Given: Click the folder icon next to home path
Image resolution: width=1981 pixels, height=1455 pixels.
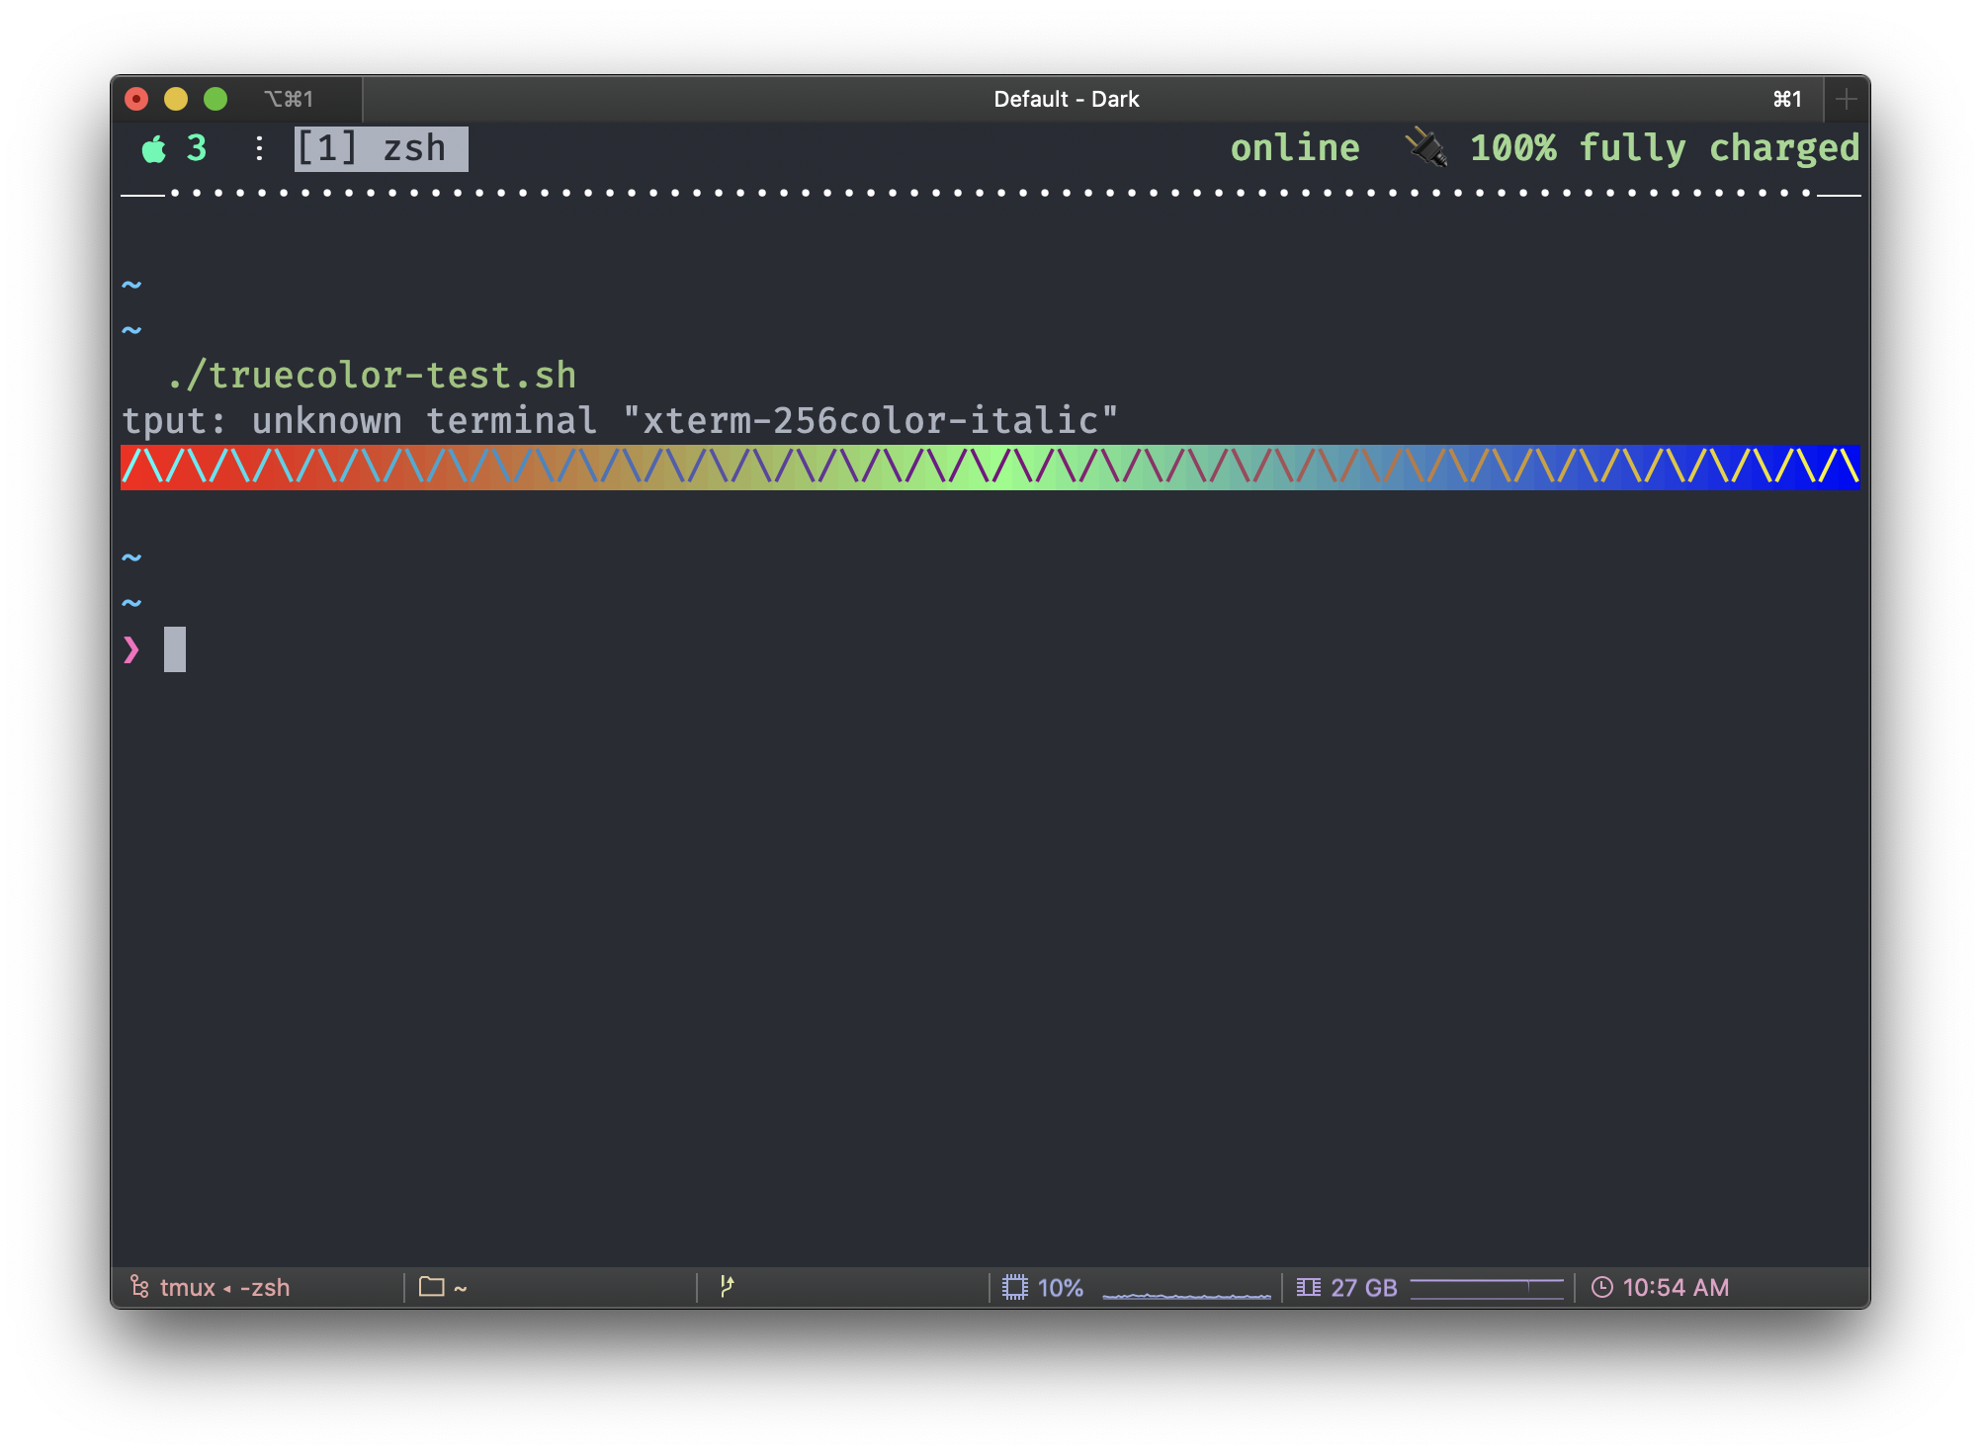Looking at the screenshot, I should (x=432, y=1286).
